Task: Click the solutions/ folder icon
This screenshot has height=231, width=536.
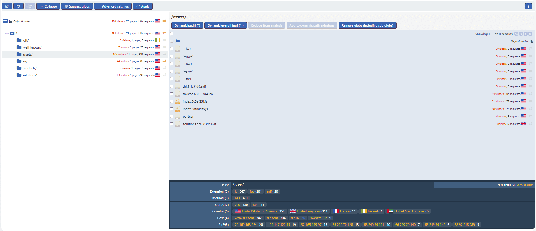Action: point(19,75)
